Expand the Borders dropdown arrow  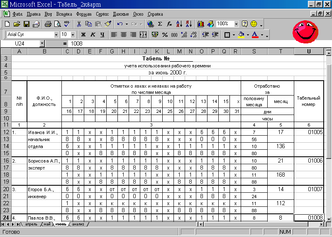(x=234, y=35)
